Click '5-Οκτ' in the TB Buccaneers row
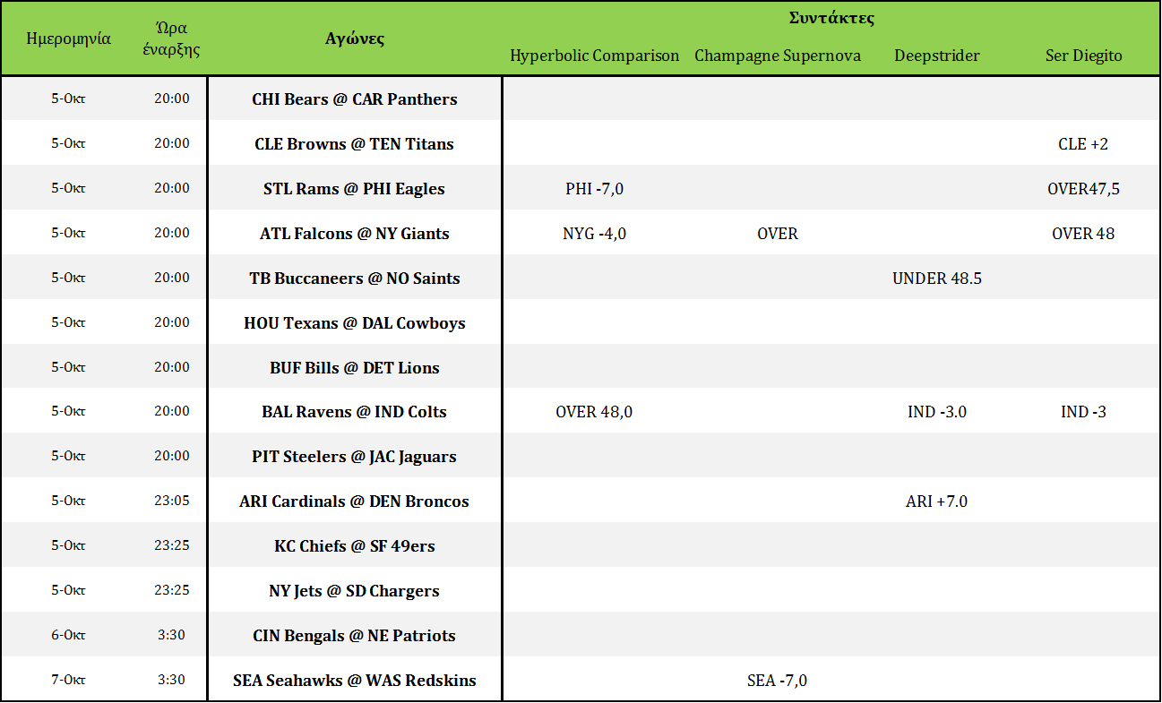Image resolution: width=1162 pixels, height=703 pixels. click(x=68, y=278)
